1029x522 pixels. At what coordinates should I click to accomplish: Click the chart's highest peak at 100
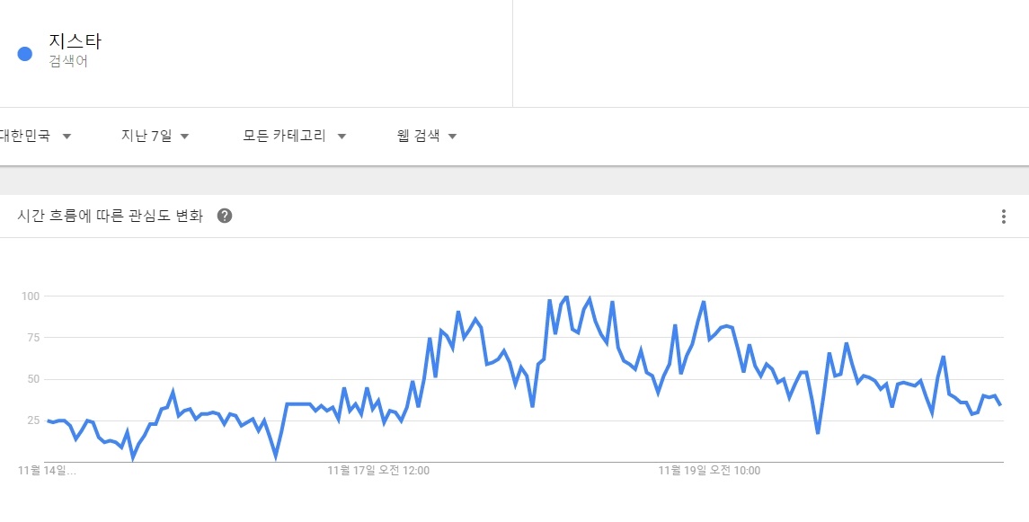click(x=566, y=296)
